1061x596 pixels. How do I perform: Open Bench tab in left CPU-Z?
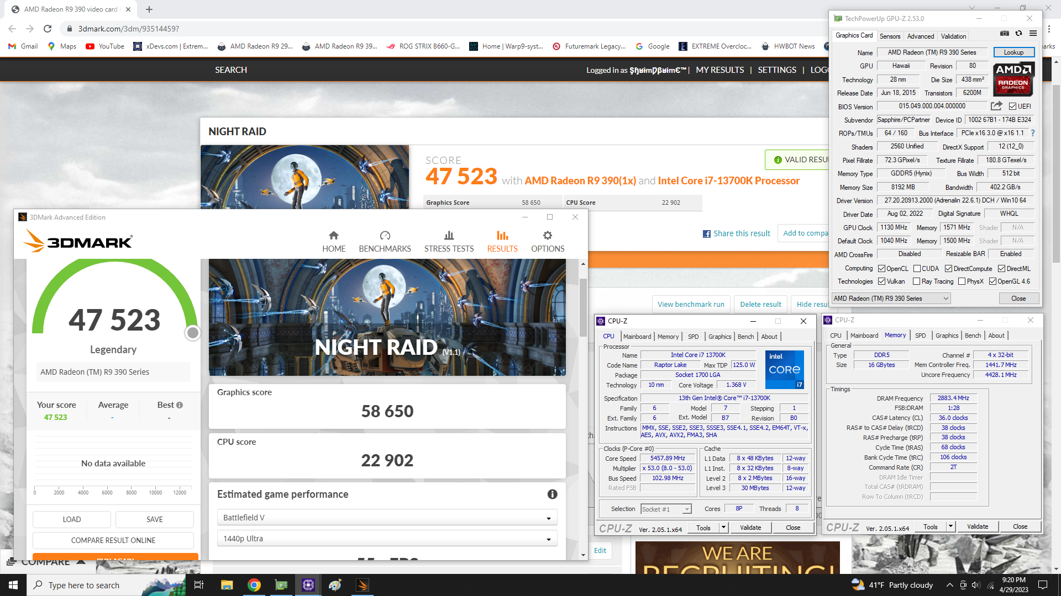point(745,337)
